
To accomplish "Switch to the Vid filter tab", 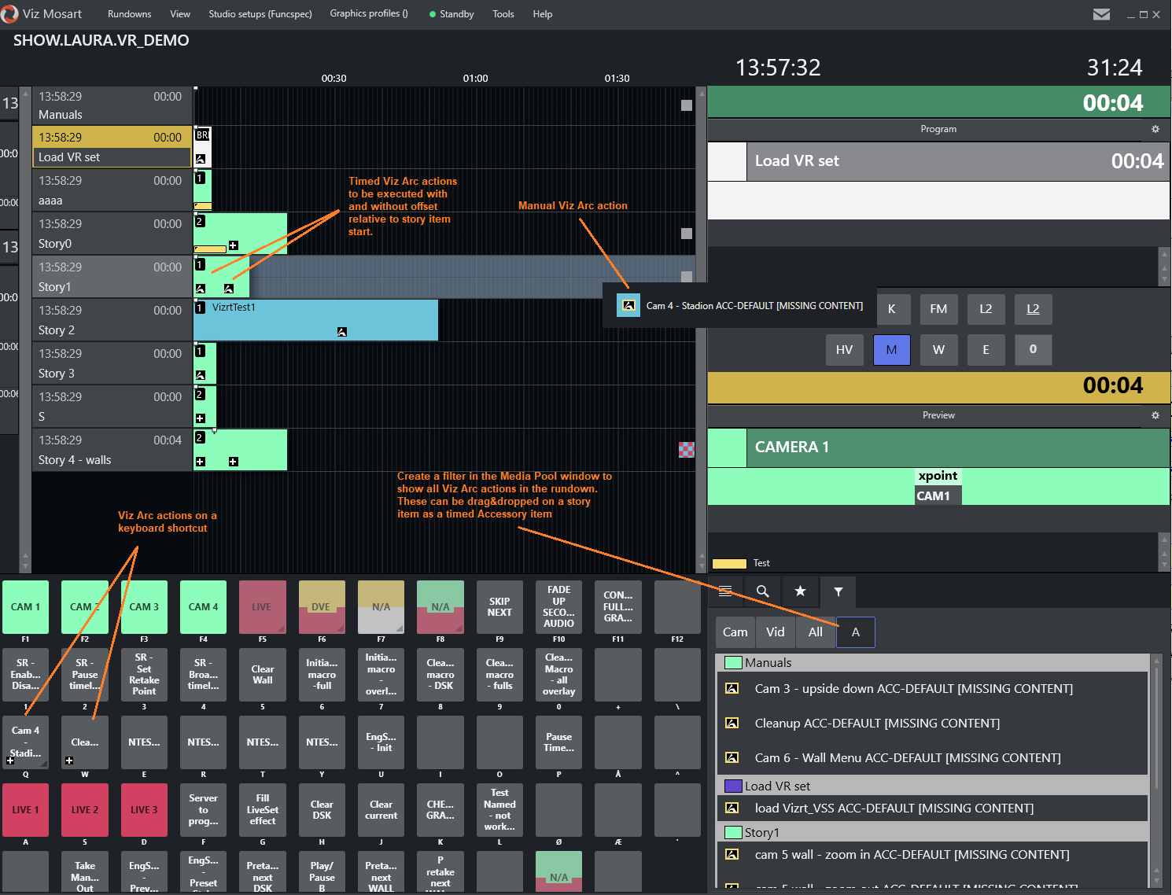I will pos(775,632).
